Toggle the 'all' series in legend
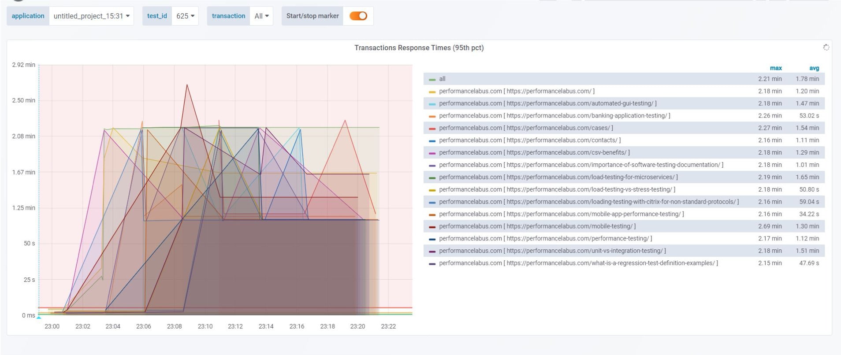This screenshot has width=841, height=355. 442,79
